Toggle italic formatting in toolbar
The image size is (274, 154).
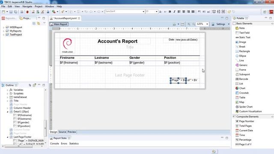click(174, 12)
